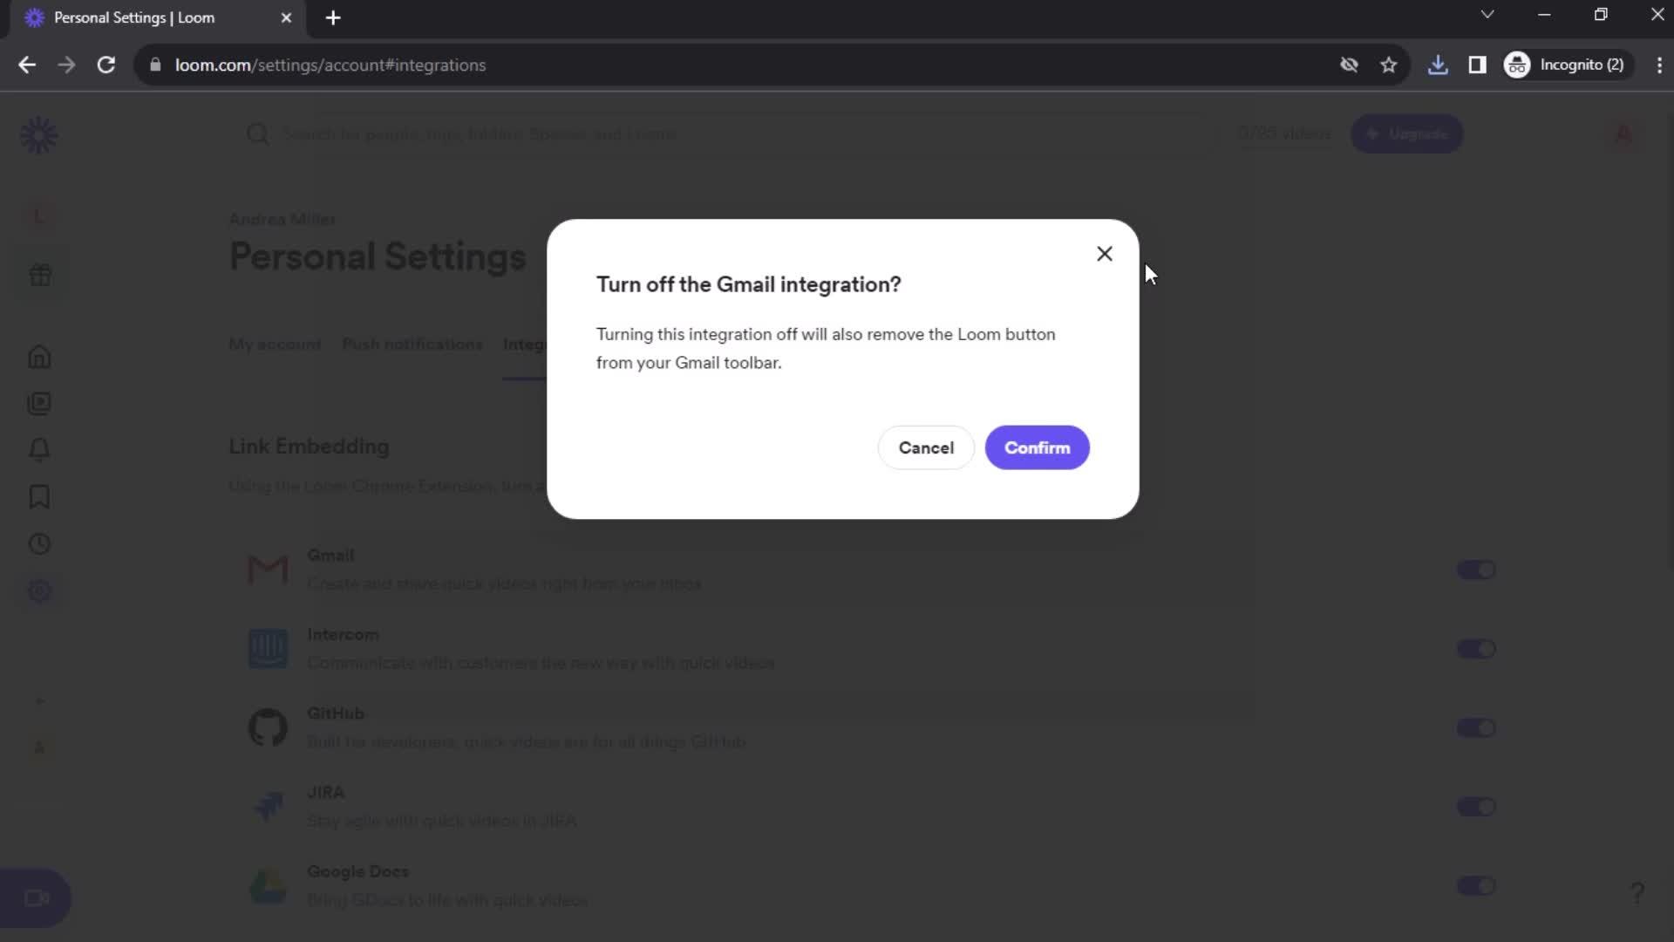Screen dimensions: 1674x942
Task: Click the Cancel button in dialog
Action: tap(929, 448)
